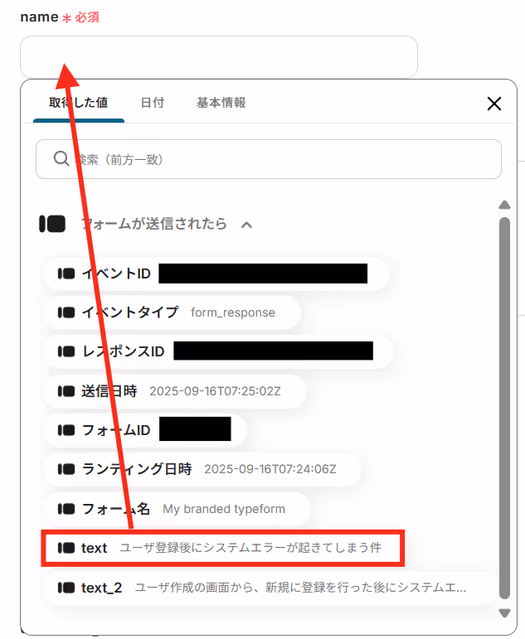
Task: Click the search magnifier icon
Action: 61,158
